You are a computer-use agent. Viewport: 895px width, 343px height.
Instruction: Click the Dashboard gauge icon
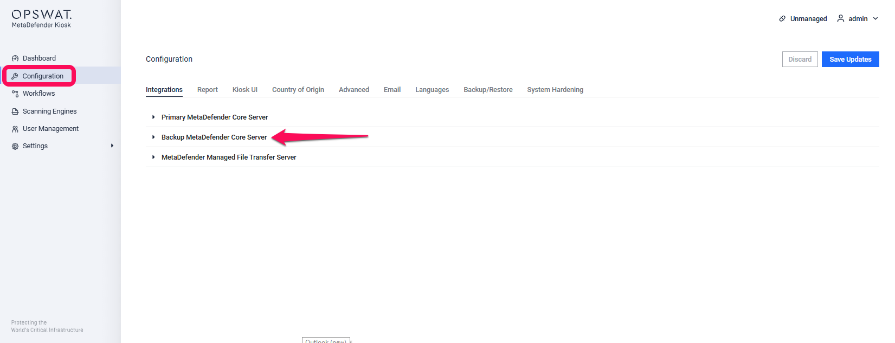tap(15, 58)
